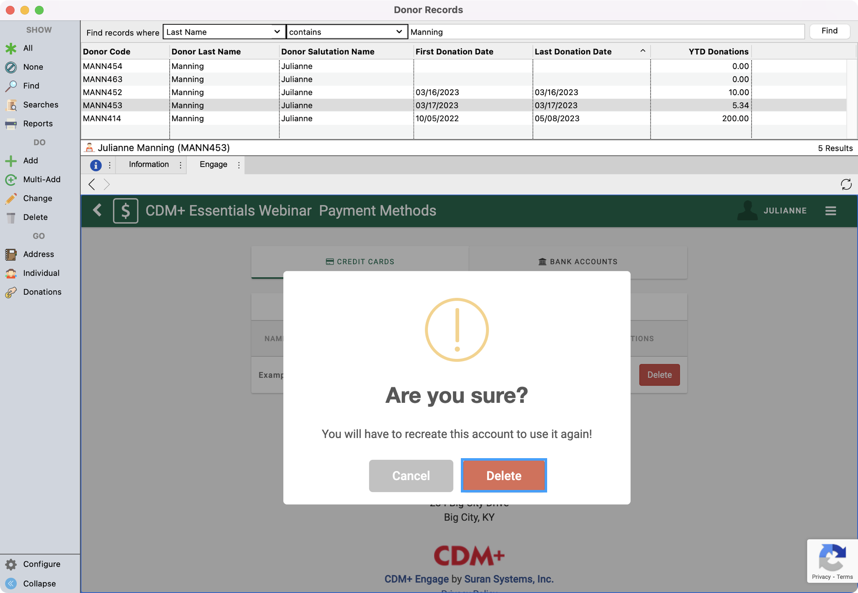Toggle sort arrow on Last Donation Date
This screenshot has height=593, width=858.
[x=642, y=51]
